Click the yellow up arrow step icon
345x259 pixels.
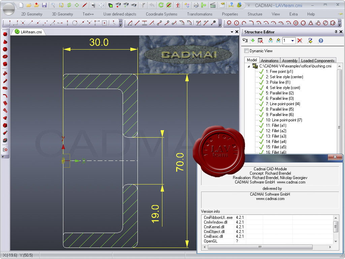(x=278, y=40)
